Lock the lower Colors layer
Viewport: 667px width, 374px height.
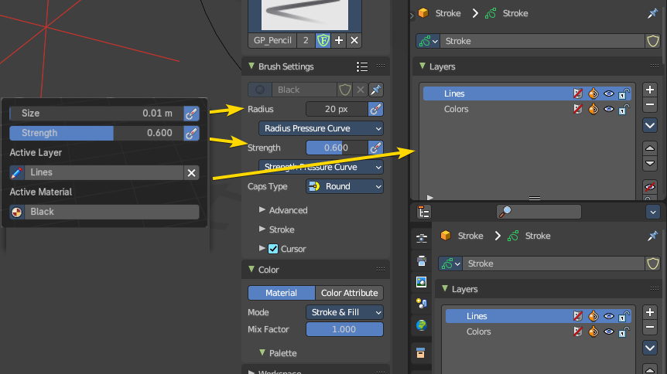[x=624, y=332]
